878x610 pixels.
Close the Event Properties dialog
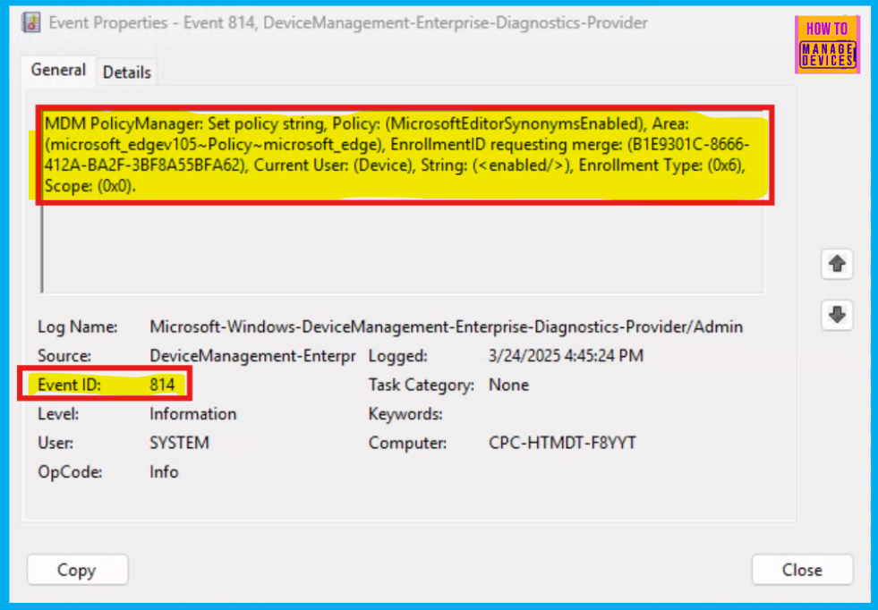pos(802,570)
